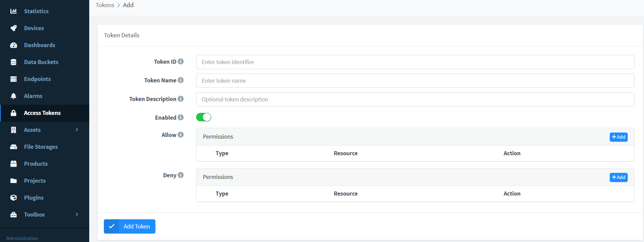Go to Products in the sidebar
The height and width of the screenshot is (242, 644).
coord(36,164)
